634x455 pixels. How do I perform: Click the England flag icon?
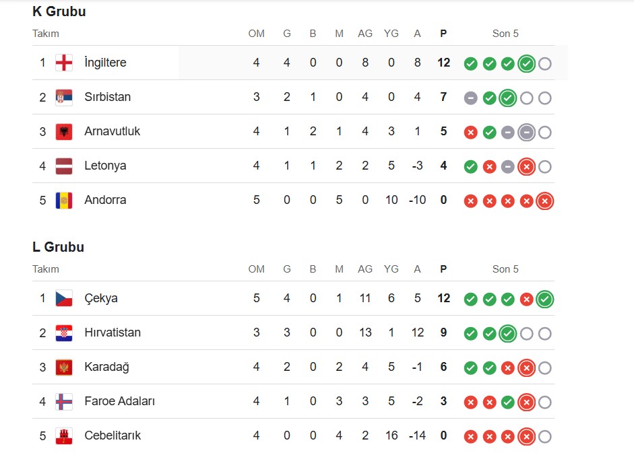pos(64,63)
